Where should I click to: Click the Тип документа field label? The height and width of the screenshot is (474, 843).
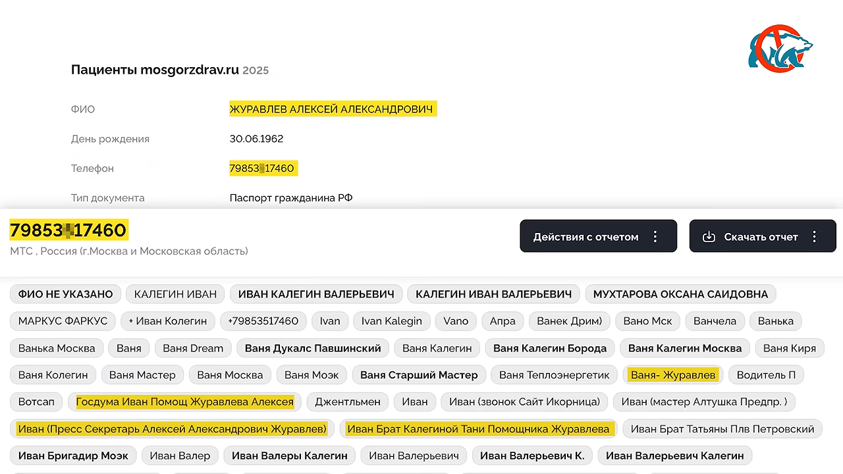(107, 197)
